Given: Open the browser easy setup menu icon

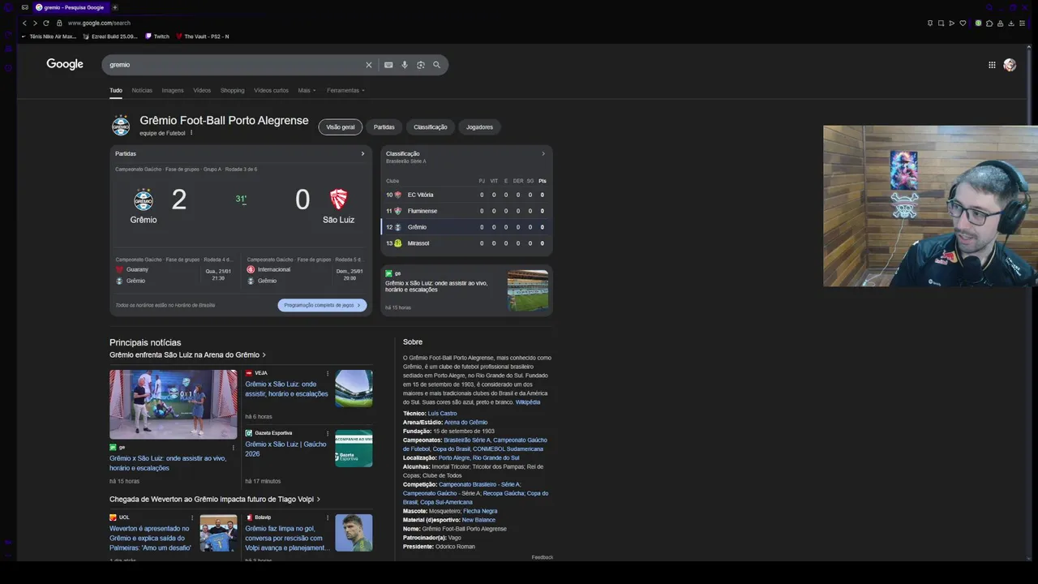Looking at the screenshot, I should [x=1024, y=23].
